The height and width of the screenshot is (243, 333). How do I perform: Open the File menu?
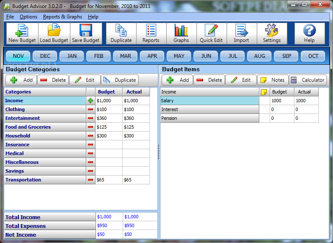tap(10, 17)
